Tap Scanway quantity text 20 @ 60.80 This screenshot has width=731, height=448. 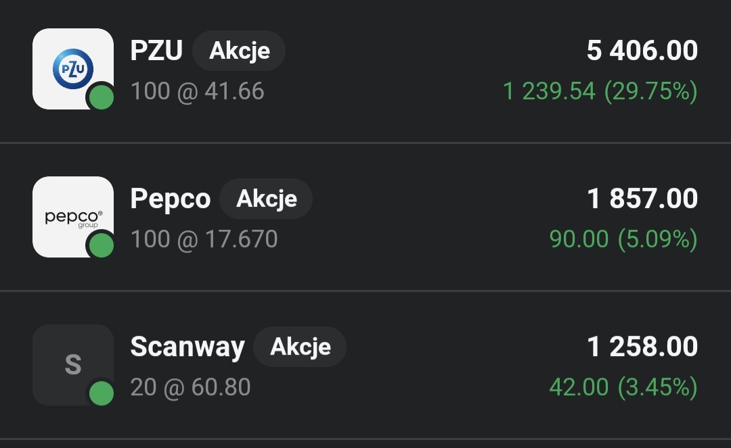click(x=190, y=387)
